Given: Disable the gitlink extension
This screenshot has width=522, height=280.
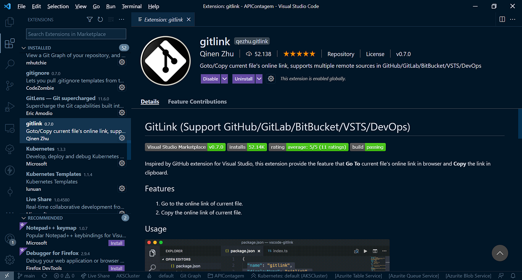Looking at the screenshot, I should click(210, 79).
